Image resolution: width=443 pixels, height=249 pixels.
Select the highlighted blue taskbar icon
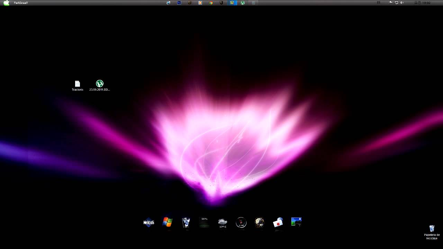(232, 2)
